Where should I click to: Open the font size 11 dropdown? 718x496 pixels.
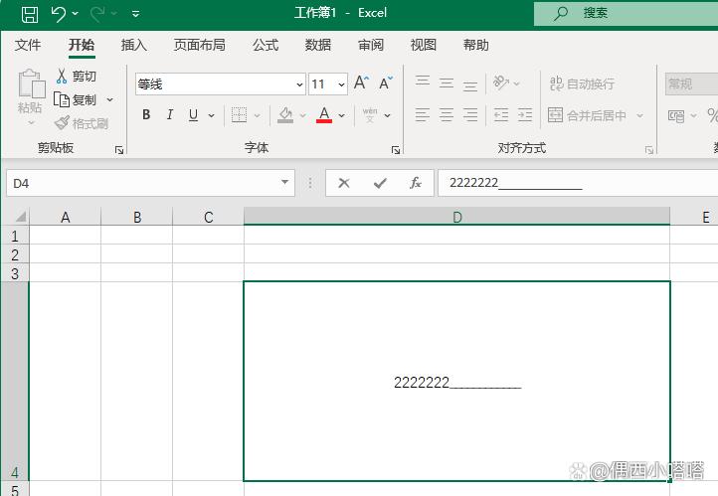tap(341, 84)
